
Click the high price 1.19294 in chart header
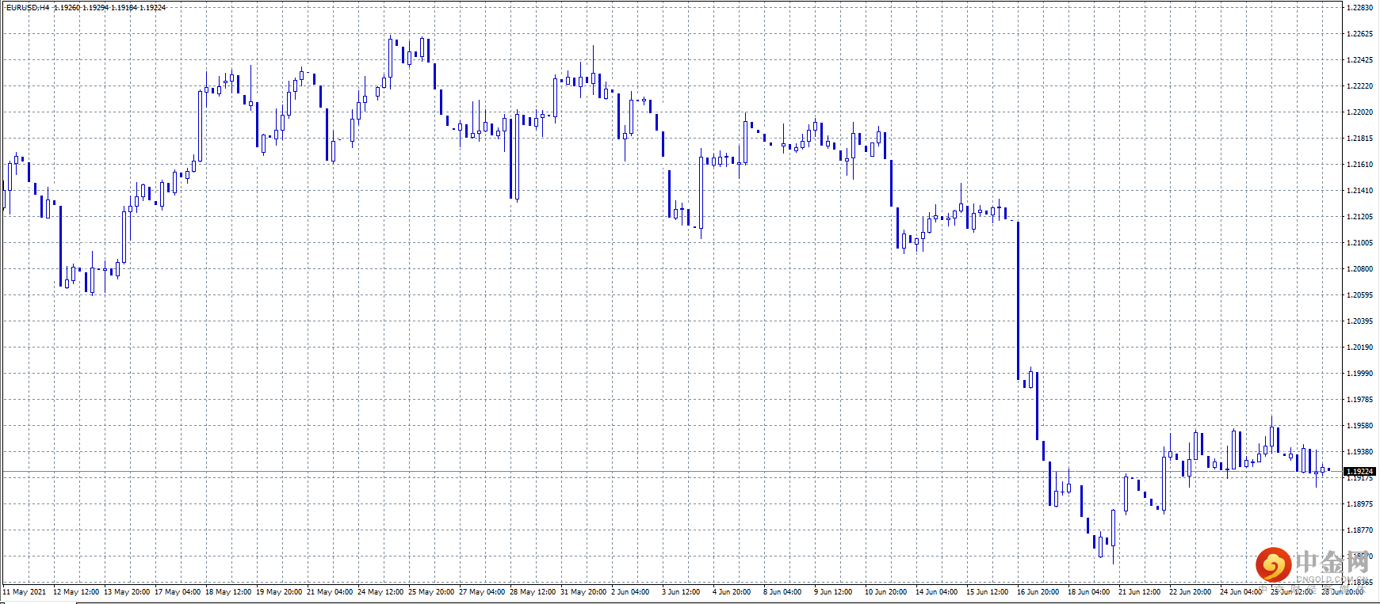pos(95,7)
